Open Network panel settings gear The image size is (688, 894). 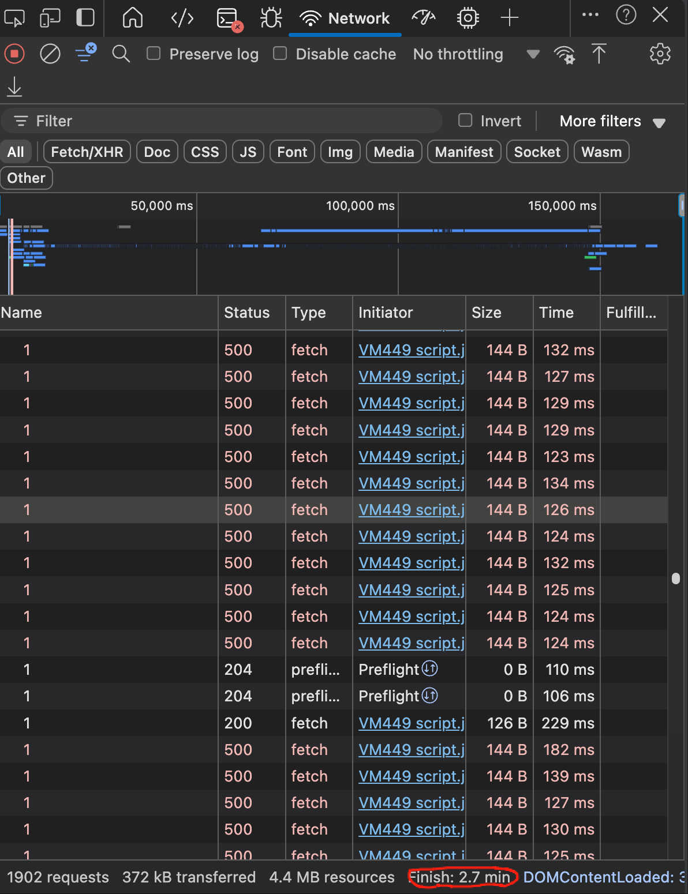pos(660,54)
